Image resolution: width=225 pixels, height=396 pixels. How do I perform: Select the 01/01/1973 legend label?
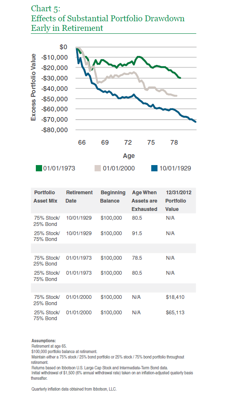point(59,168)
